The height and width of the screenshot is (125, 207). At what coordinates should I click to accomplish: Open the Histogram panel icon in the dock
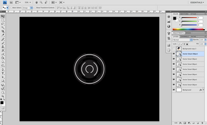pyautogui.click(x=169, y=21)
